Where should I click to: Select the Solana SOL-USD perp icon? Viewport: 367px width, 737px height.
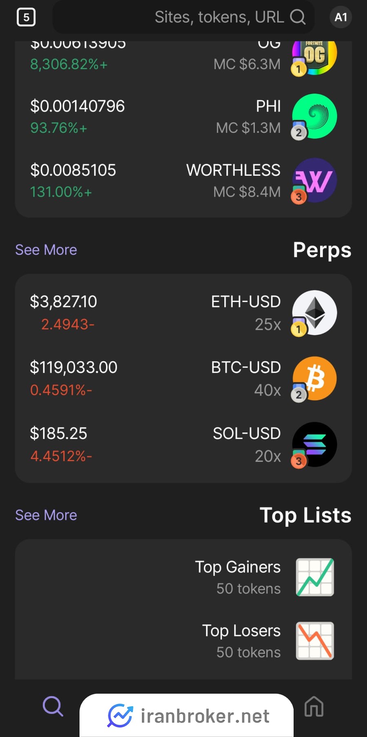pos(314,445)
